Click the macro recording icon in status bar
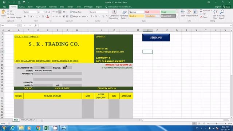233x131 pixels. click(x=9, y=123)
